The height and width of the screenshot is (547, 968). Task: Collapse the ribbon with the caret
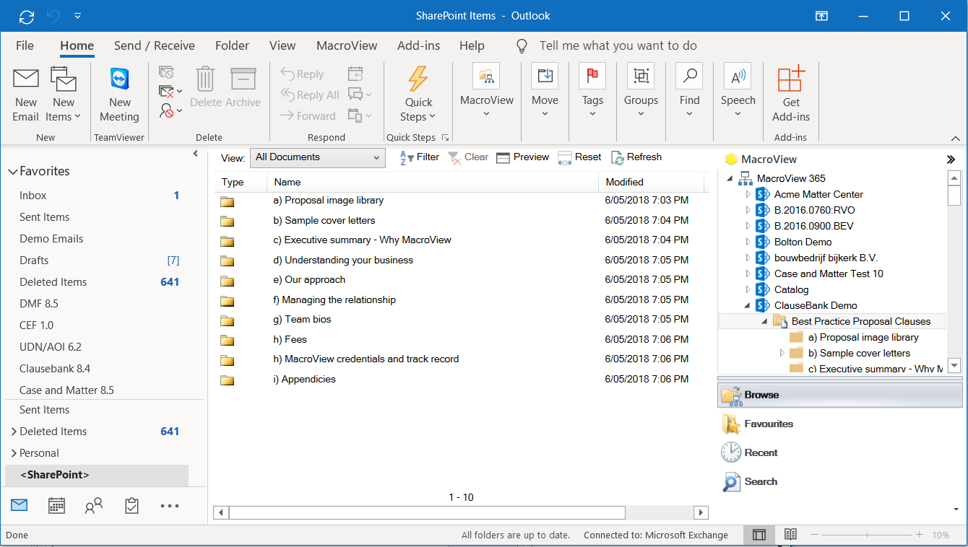click(956, 138)
